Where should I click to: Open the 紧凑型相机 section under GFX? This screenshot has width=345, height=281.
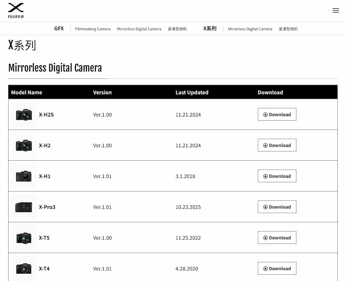(x=177, y=29)
